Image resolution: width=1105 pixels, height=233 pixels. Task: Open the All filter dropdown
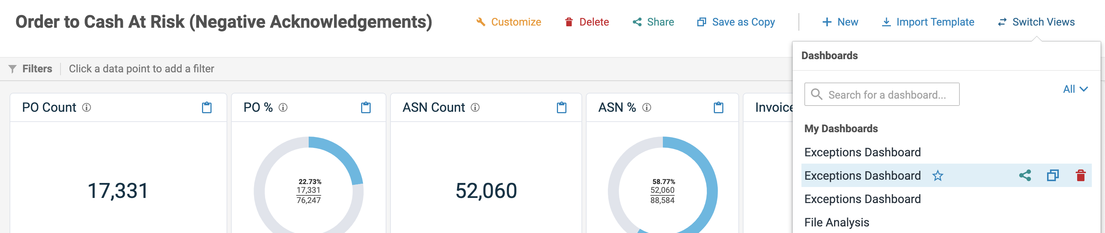(1075, 89)
